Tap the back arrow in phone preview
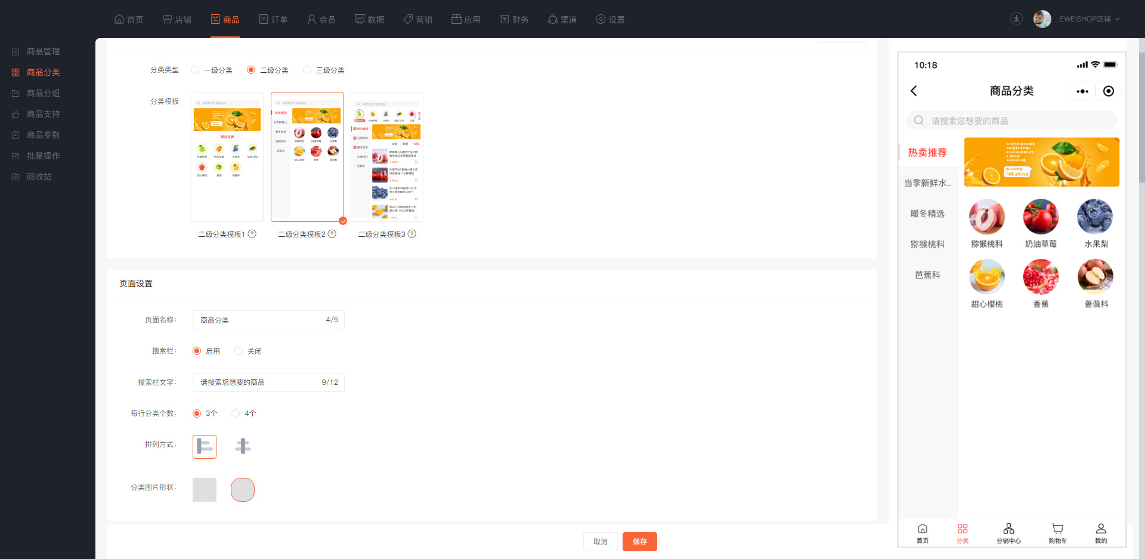Viewport: 1145px width, 559px height. (914, 91)
